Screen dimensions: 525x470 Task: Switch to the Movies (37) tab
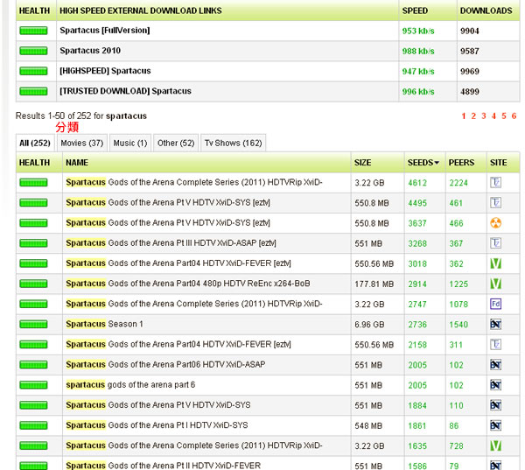81,143
